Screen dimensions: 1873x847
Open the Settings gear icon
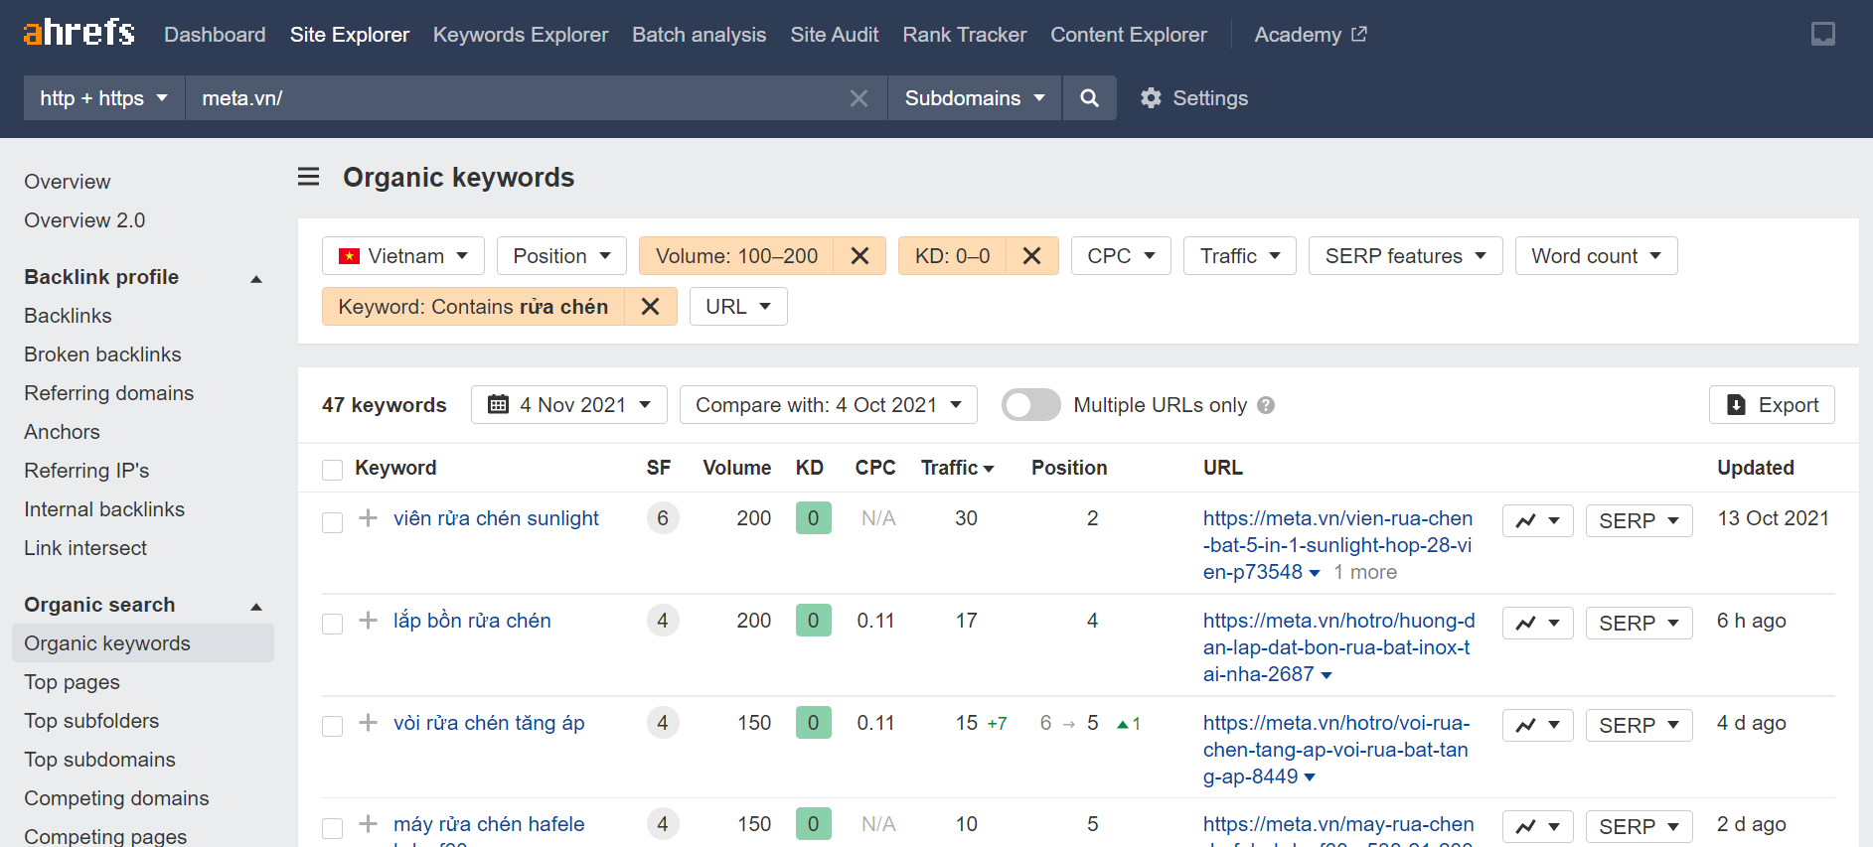click(x=1151, y=98)
